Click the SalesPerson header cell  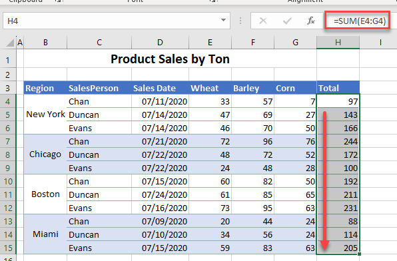pyautogui.click(x=99, y=88)
